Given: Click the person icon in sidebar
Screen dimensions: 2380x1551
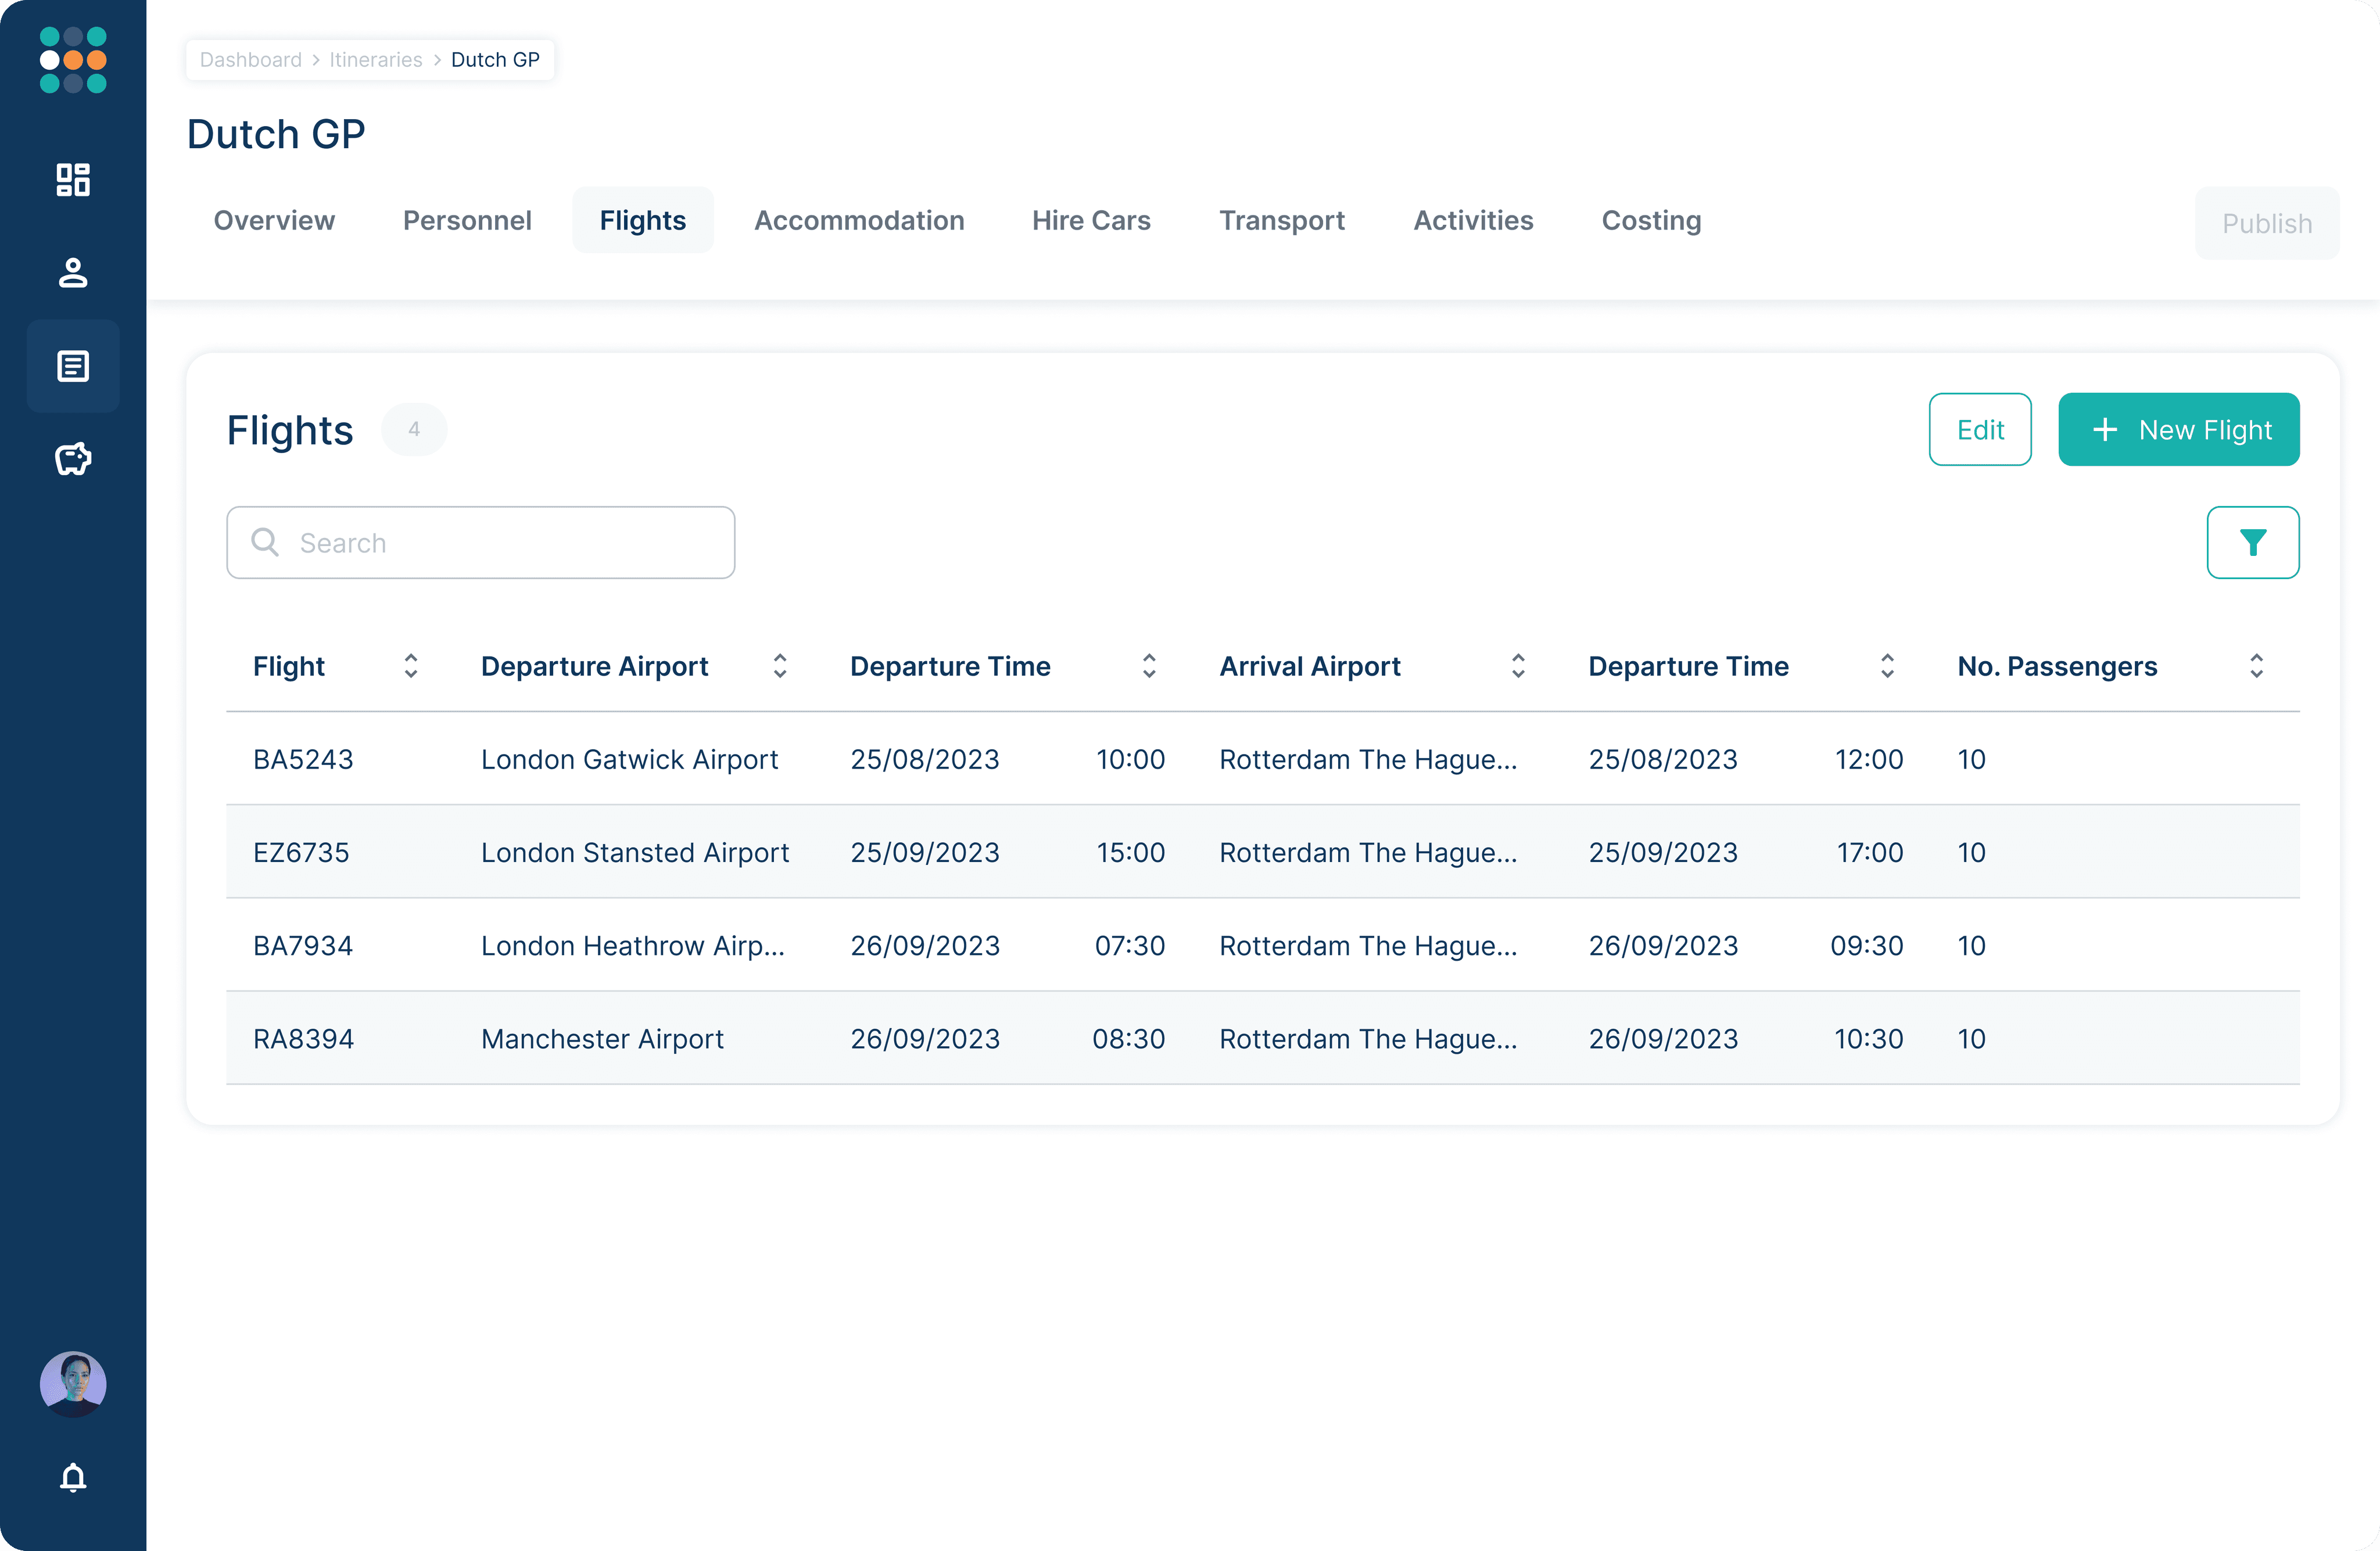Looking at the screenshot, I should [x=73, y=273].
